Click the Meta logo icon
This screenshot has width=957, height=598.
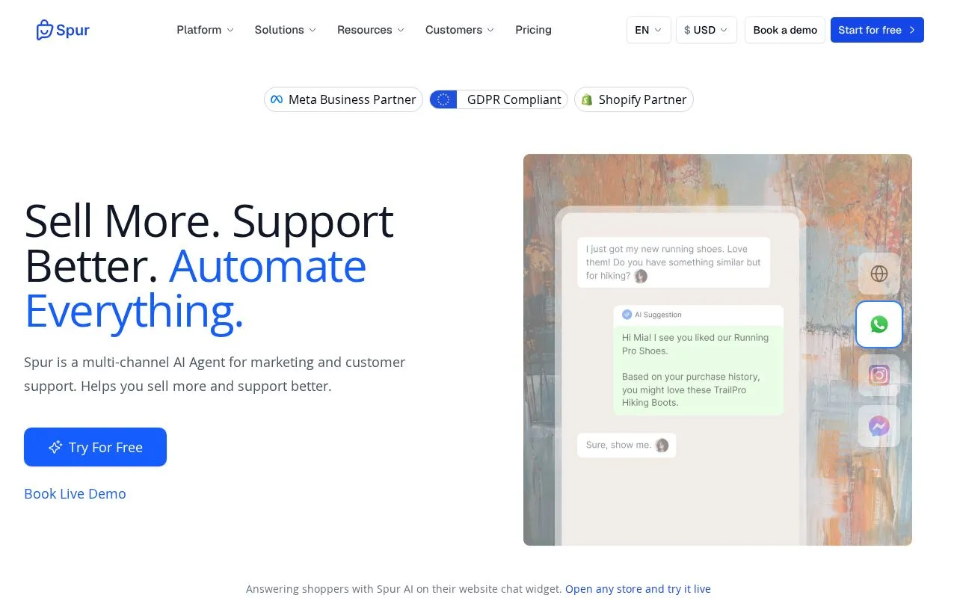coord(277,99)
